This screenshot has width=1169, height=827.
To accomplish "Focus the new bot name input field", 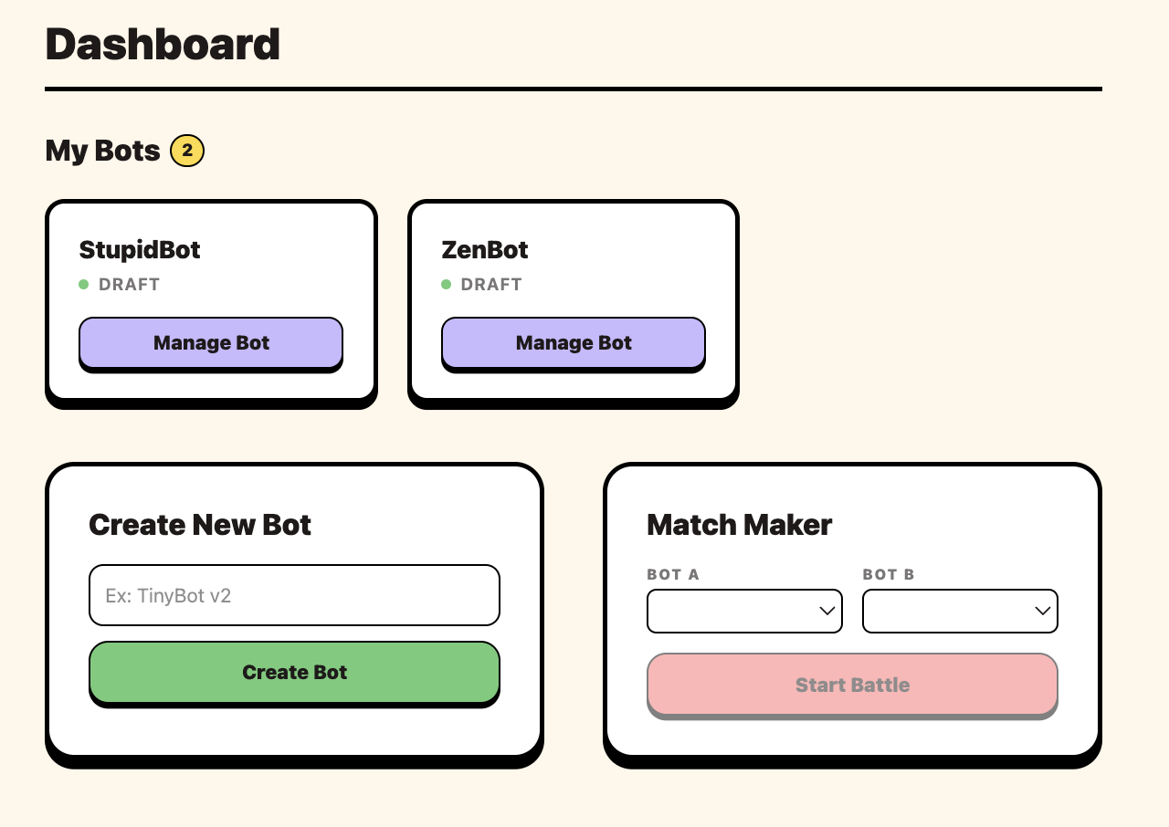I will click(294, 595).
